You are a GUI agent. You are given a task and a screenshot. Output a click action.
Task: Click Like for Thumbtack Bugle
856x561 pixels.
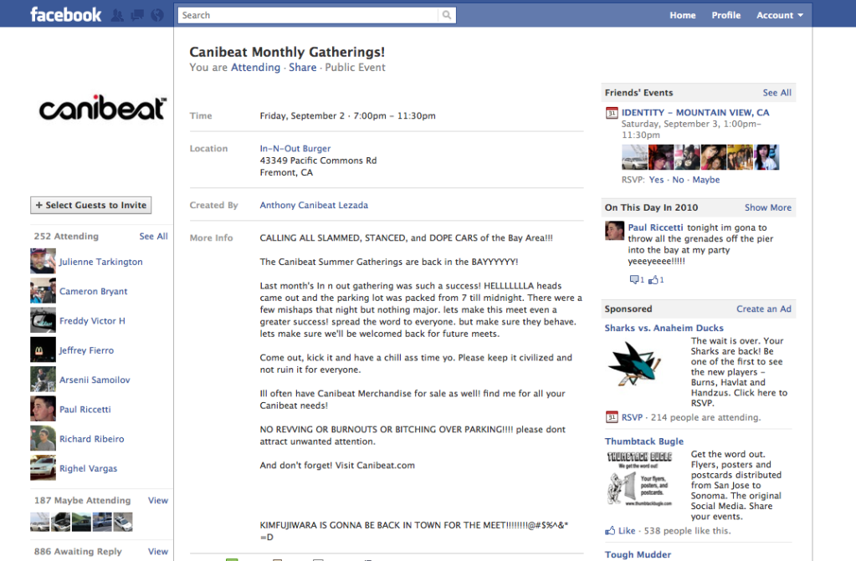627,530
